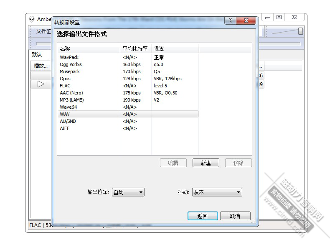Screen dimensions: 330x242
Task: Minimize the main player window
Action: tap(268, 18)
